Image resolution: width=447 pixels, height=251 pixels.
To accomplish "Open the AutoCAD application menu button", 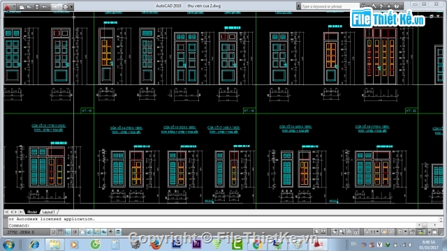I will [x=8, y=6].
